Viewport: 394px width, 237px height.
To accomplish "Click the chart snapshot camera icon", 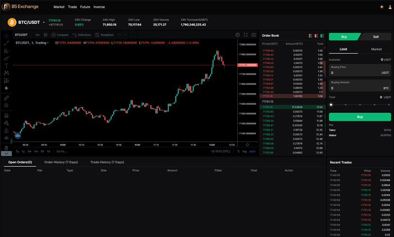I will [x=254, y=35].
